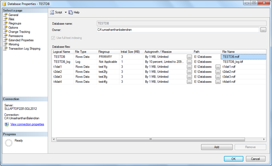Screen dimensions: 272x166
Task: Select the TESTDB_log.ldf file name cell
Action: click(244, 62)
